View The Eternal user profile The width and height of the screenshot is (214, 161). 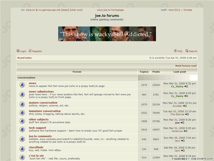tap(177, 114)
